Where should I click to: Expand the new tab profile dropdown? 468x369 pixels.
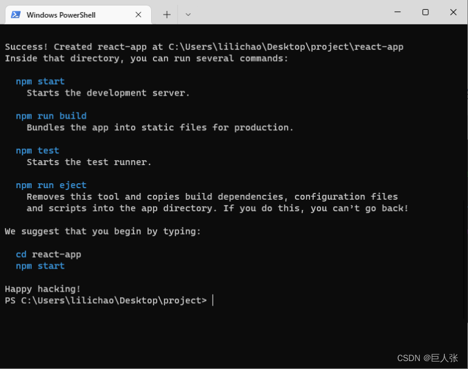[188, 15]
